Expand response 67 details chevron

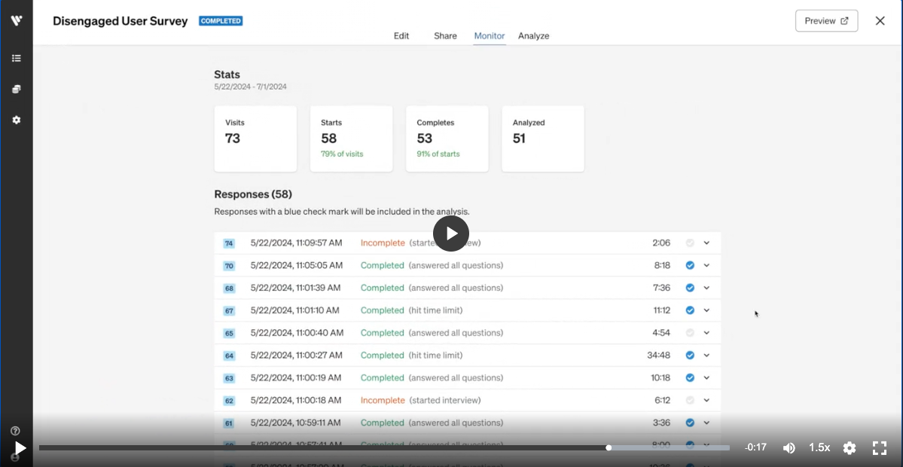(x=706, y=310)
